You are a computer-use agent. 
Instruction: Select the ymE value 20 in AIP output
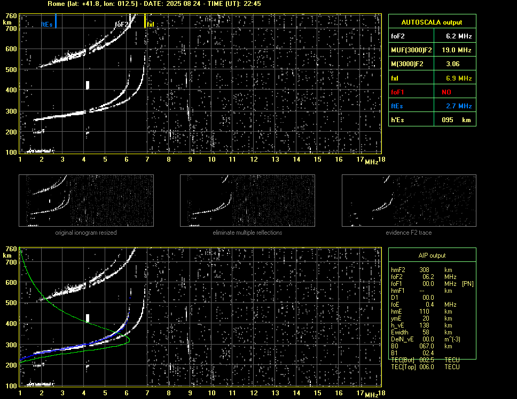[x=426, y=318]
